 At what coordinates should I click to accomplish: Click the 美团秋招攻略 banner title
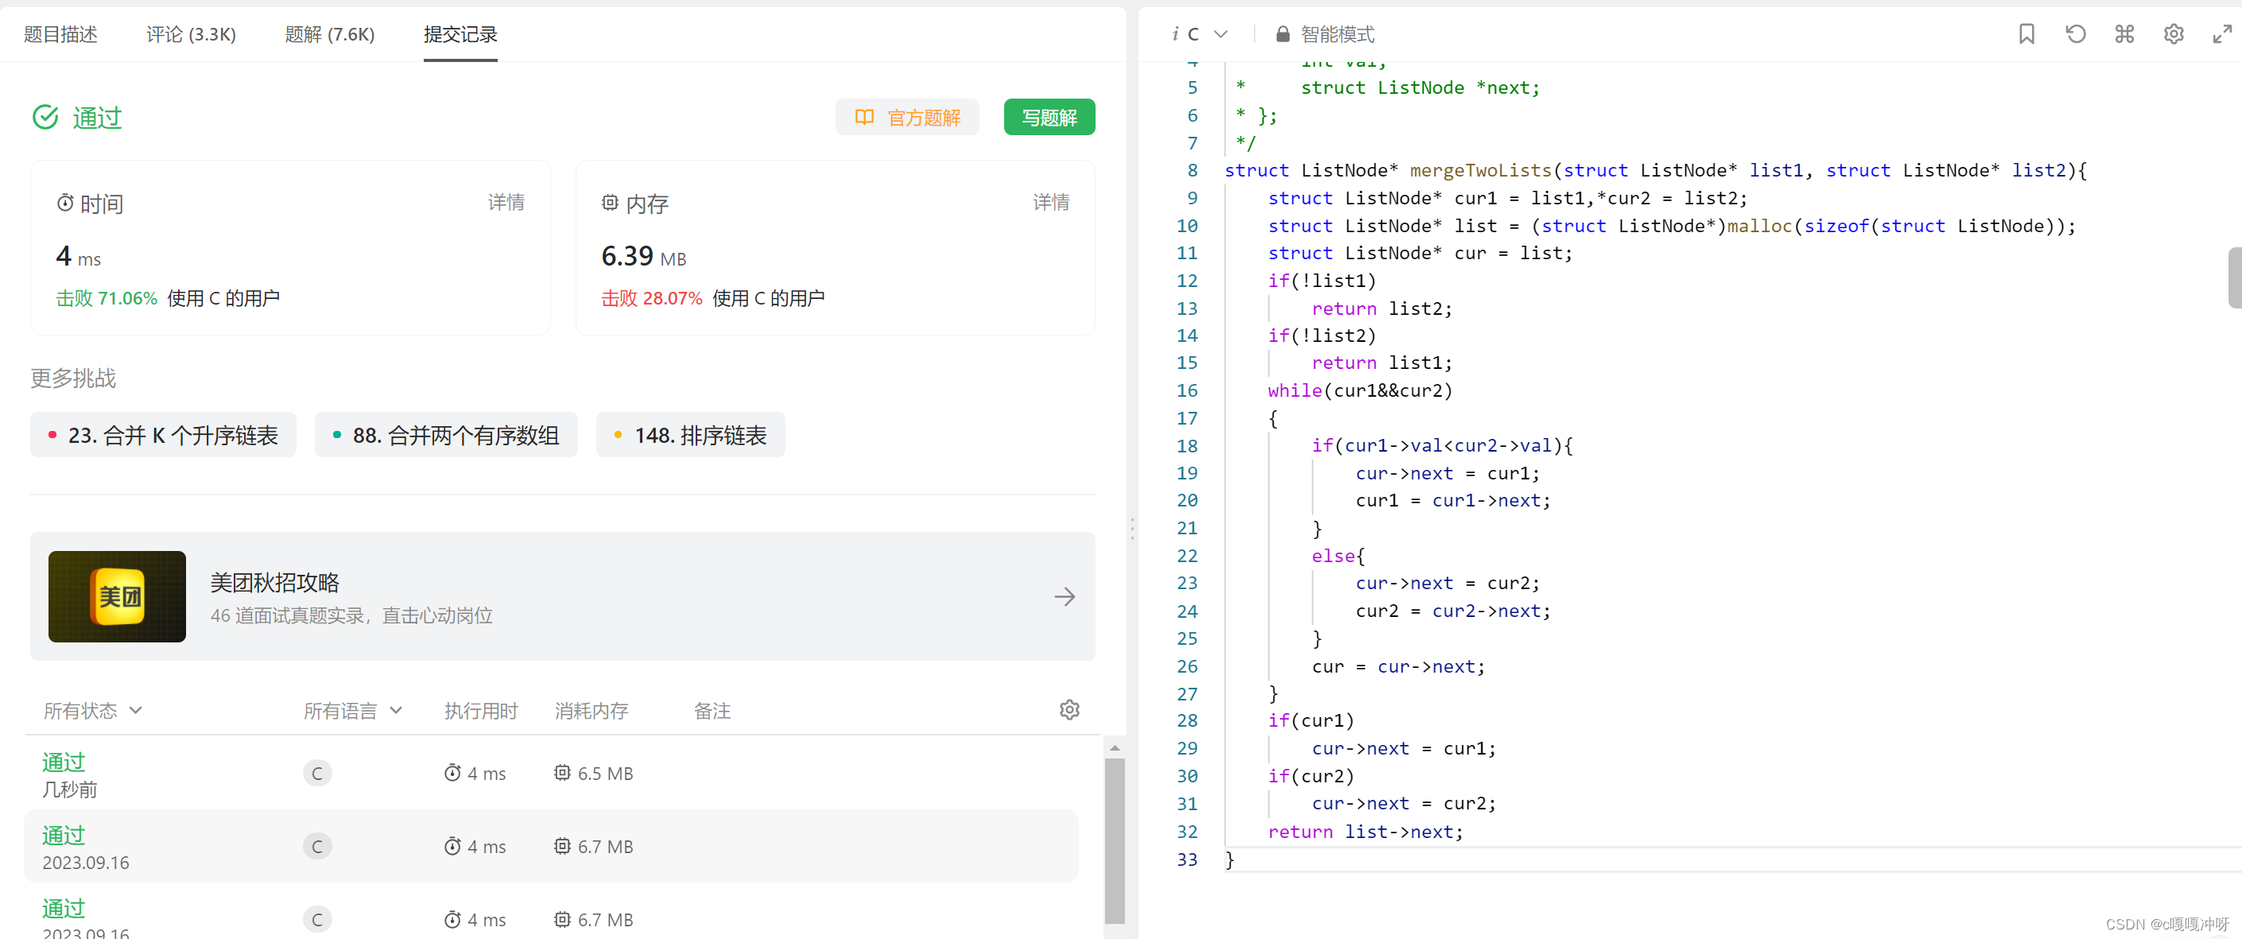click(x=274, y=582)
